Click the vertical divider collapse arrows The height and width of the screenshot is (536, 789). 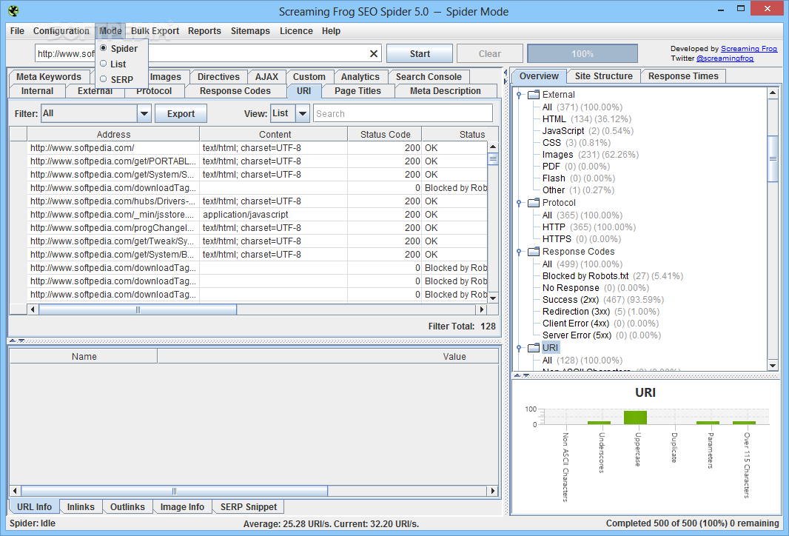point(506,78)
